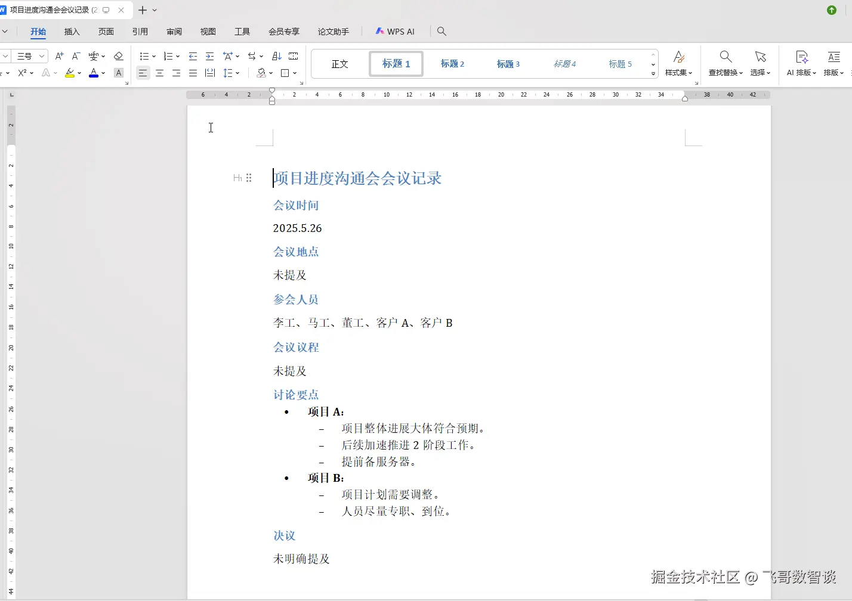Apply the 标题 5 style

pyautogui.click(x=621, y=64)
